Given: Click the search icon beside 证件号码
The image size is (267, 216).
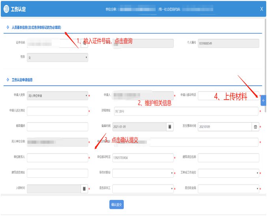Looking at the screenshot, I should [84, 43].
